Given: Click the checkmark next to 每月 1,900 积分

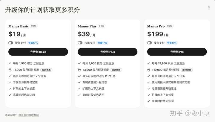Looking at the screenshot, I should coord(10,63).
